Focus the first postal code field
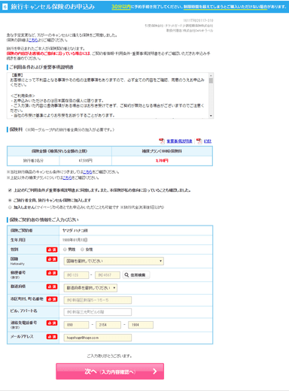Image resolution: width=289 pixels, height=391 pixels. 76,275
